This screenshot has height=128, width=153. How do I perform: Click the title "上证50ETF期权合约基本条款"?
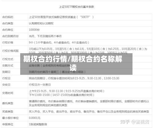click(76, 7)
